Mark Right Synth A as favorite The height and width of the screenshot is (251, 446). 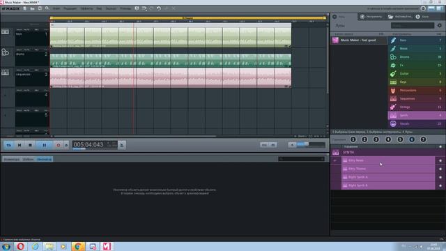click(x=440, y=177)
